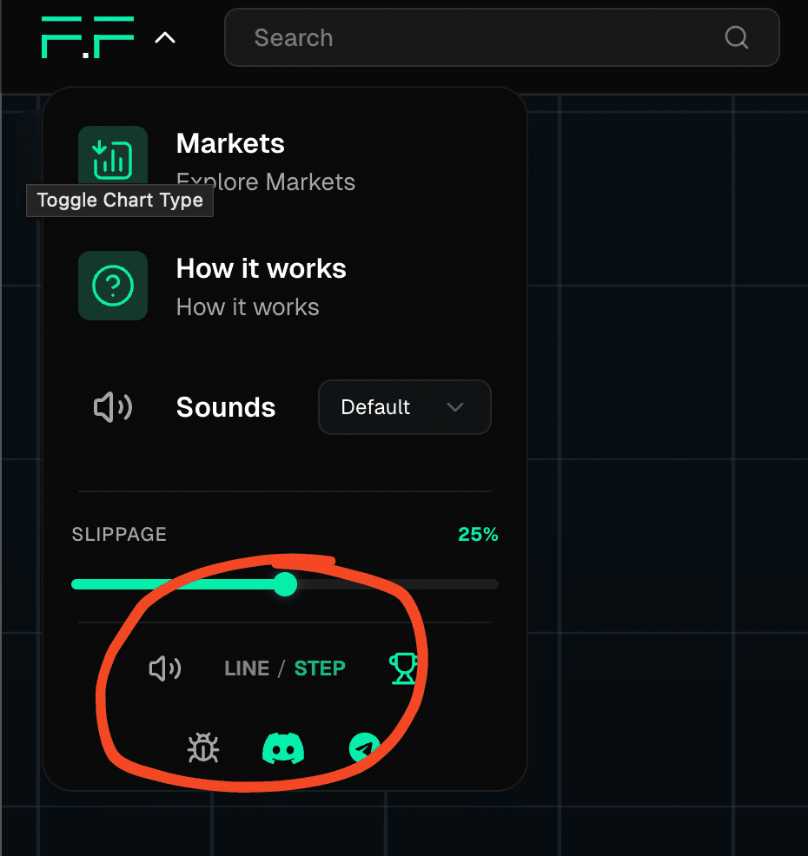Click the 25% slippage value
Image resolution: width=808 pixels, height=856 pixels.
pyautogui.click(x=478, y=534)
